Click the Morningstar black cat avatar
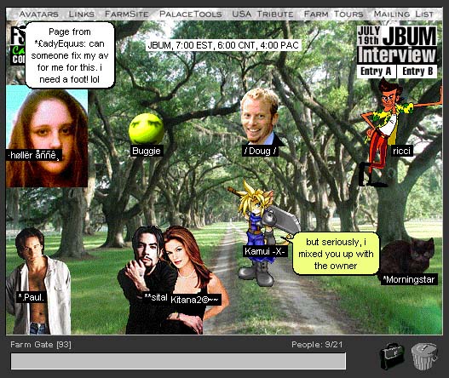 [x=407, y=256]
